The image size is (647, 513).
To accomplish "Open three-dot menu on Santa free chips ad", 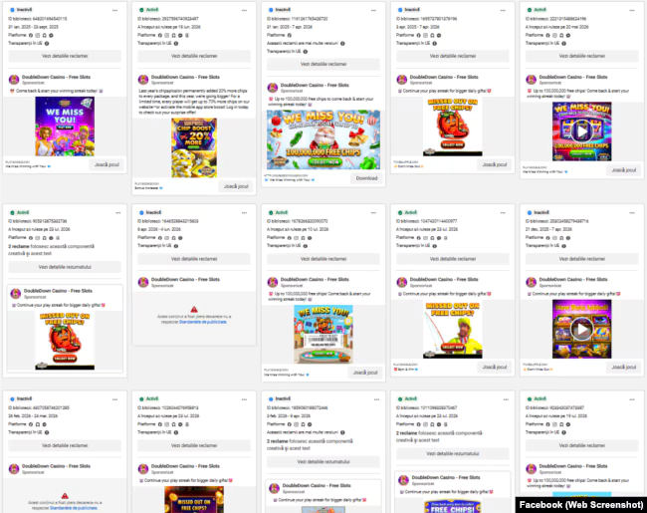I will tap(373, 10).
